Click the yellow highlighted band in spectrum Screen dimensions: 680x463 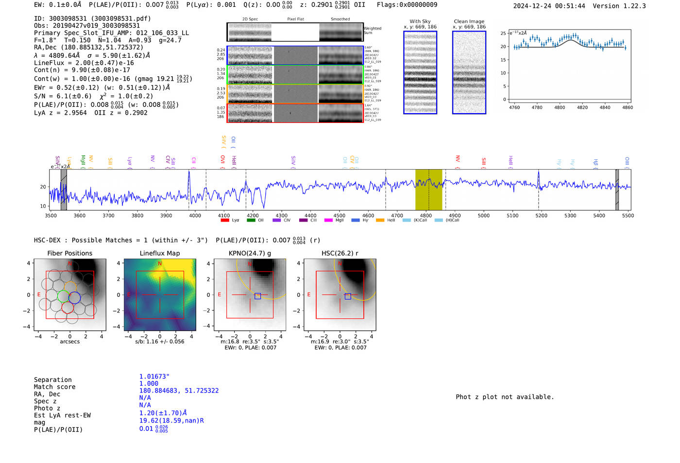[429, 190]
